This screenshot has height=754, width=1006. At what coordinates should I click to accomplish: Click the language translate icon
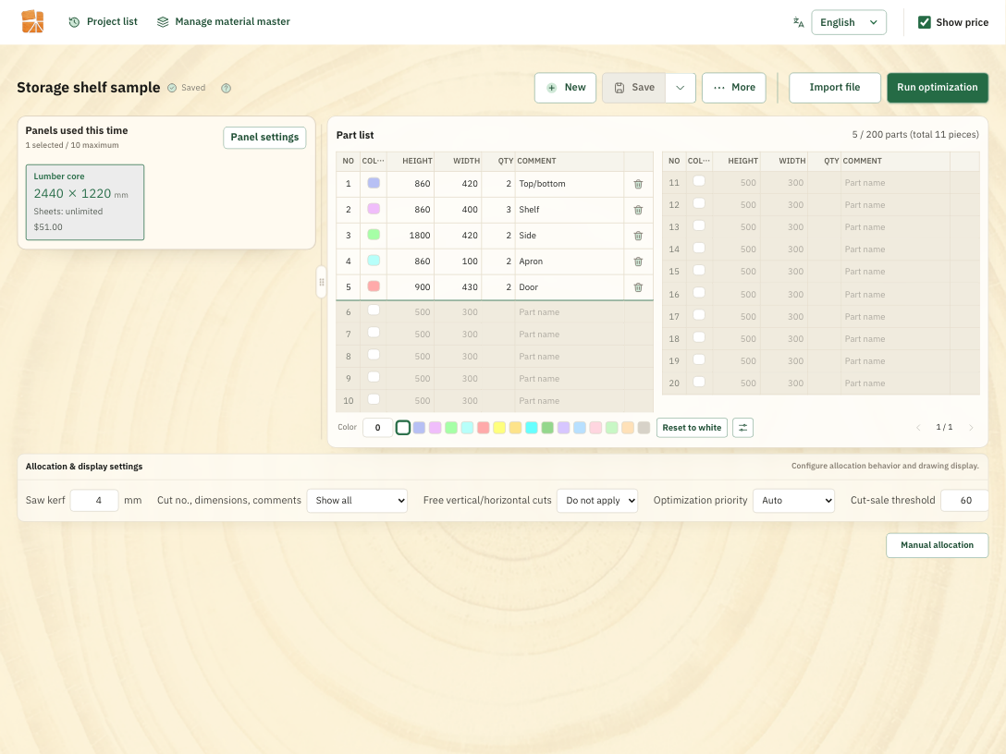[798, 22]
